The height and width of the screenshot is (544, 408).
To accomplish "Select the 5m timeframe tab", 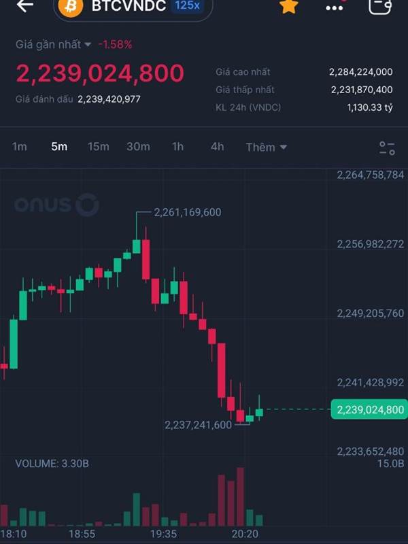I will (59, 147).
